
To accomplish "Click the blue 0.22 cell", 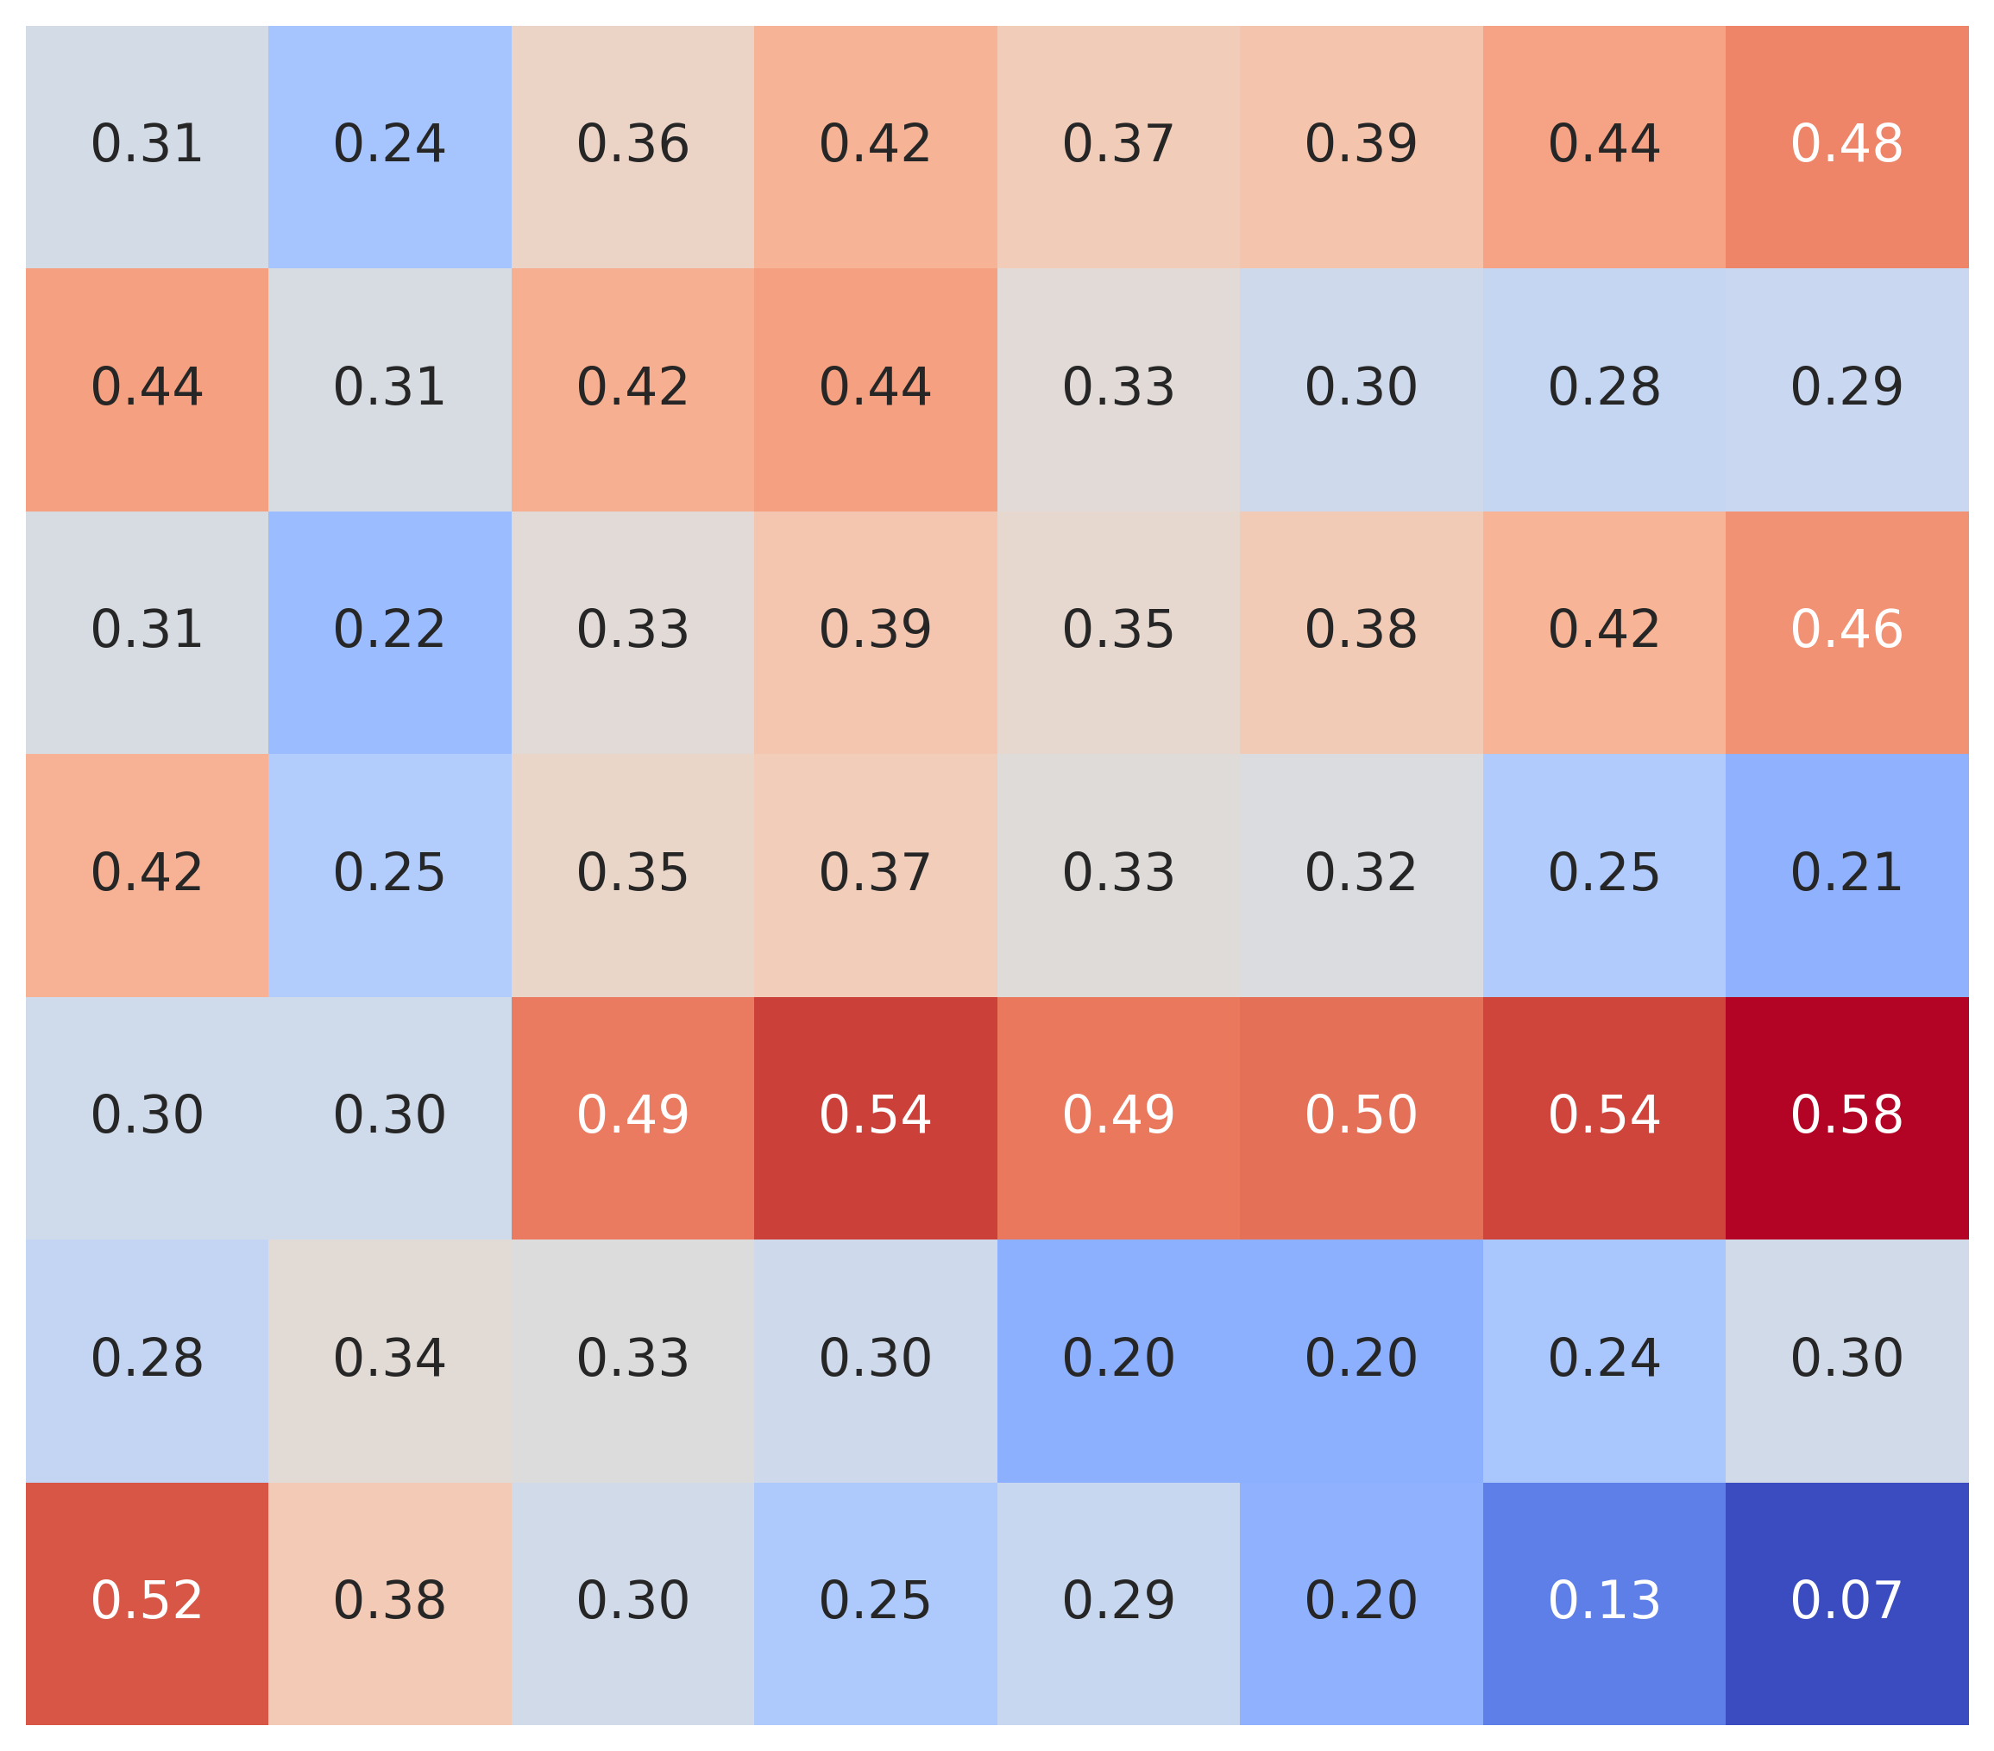I will pyautogui.click(x=389, y=631).
